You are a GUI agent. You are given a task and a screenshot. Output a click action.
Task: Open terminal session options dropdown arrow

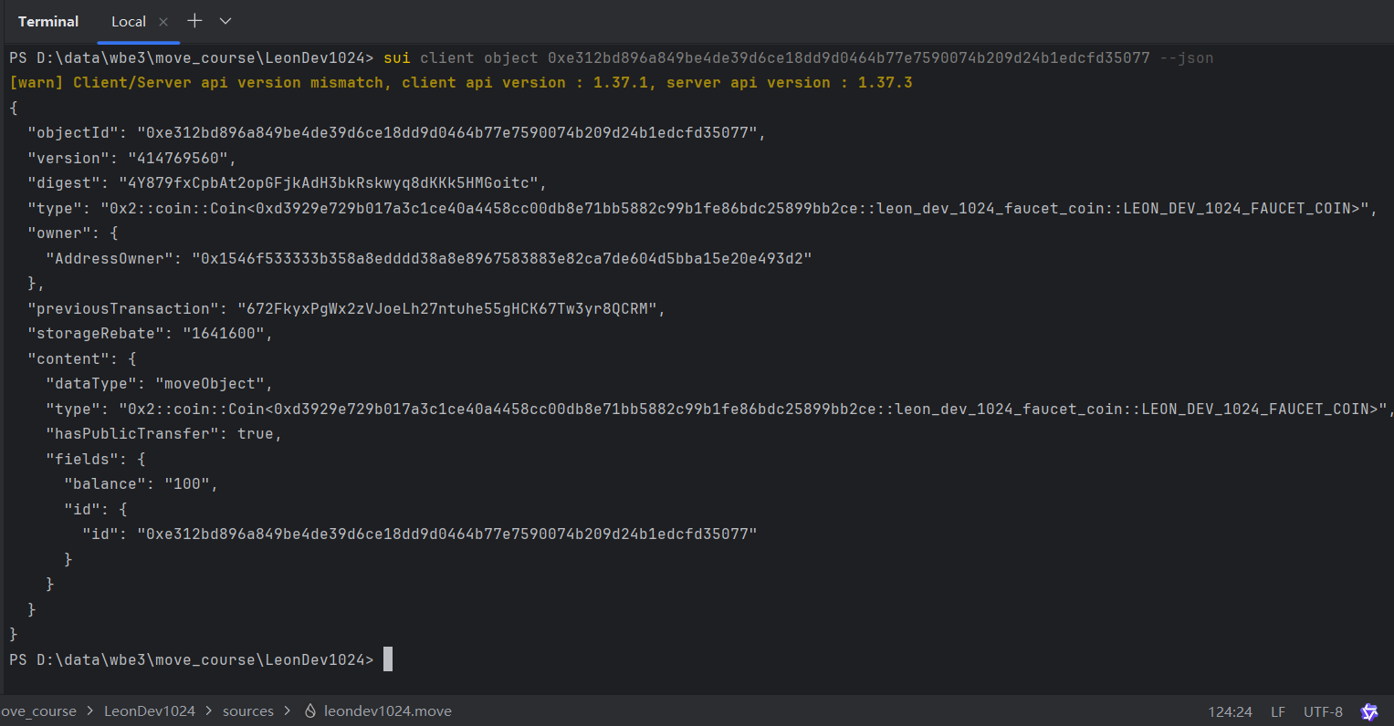(x=225, y=21)
